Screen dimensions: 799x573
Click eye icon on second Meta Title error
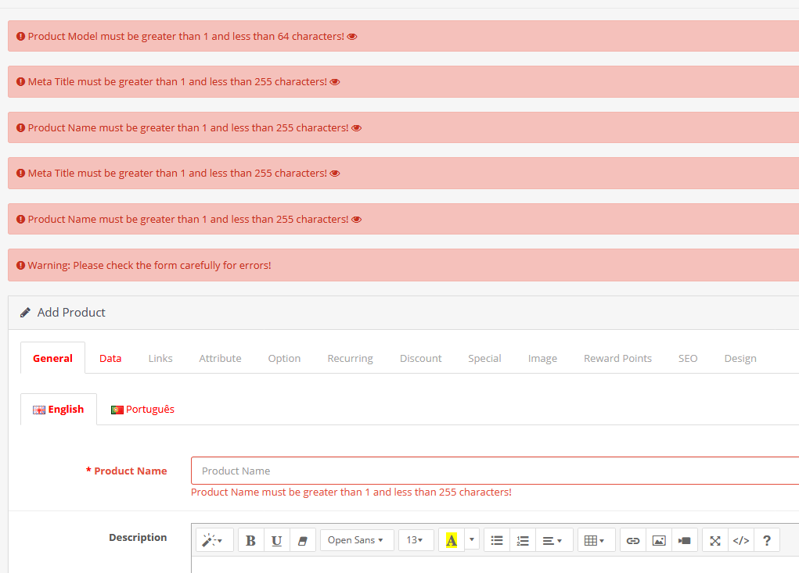(335, 174)
